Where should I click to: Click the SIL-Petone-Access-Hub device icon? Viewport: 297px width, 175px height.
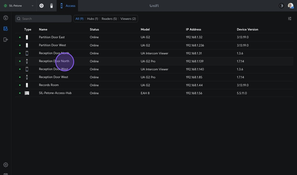point(27,93)
